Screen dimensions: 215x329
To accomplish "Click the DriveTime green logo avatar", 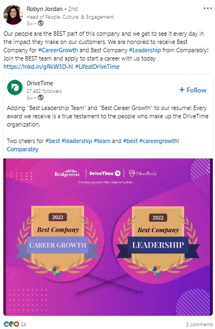I will [x=15, y=87].
